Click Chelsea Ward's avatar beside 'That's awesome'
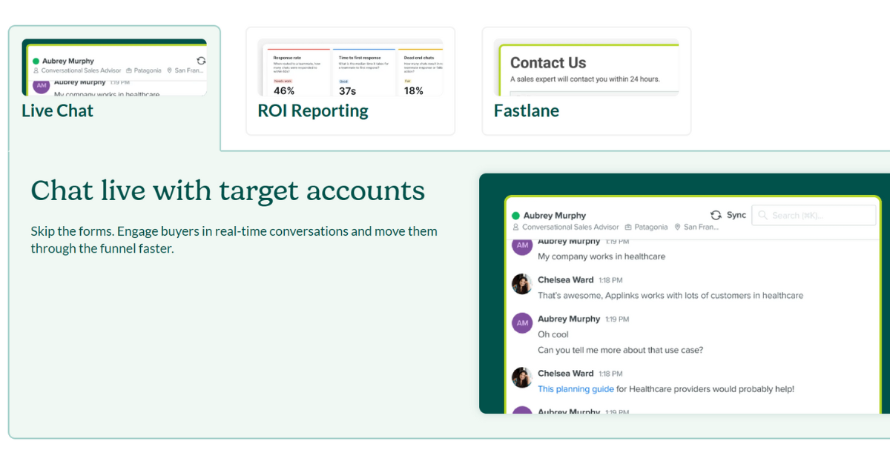This screenshot has width=890, height=467. tap(522, 284)
